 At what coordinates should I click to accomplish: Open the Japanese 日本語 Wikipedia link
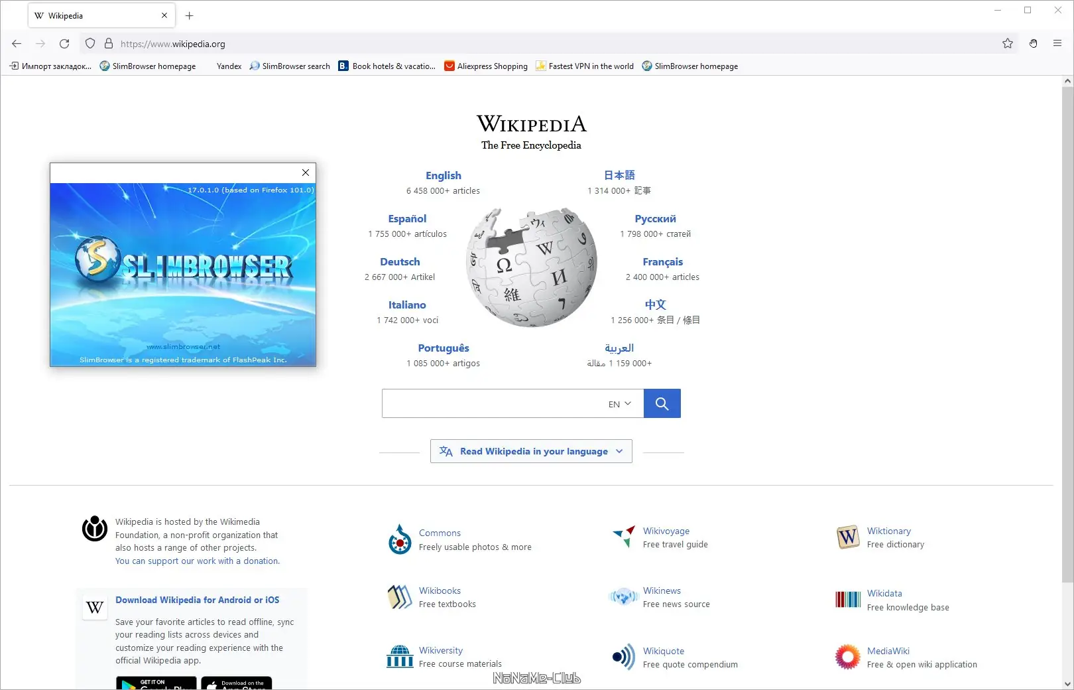pyautogui.click(x=619, y=175)
